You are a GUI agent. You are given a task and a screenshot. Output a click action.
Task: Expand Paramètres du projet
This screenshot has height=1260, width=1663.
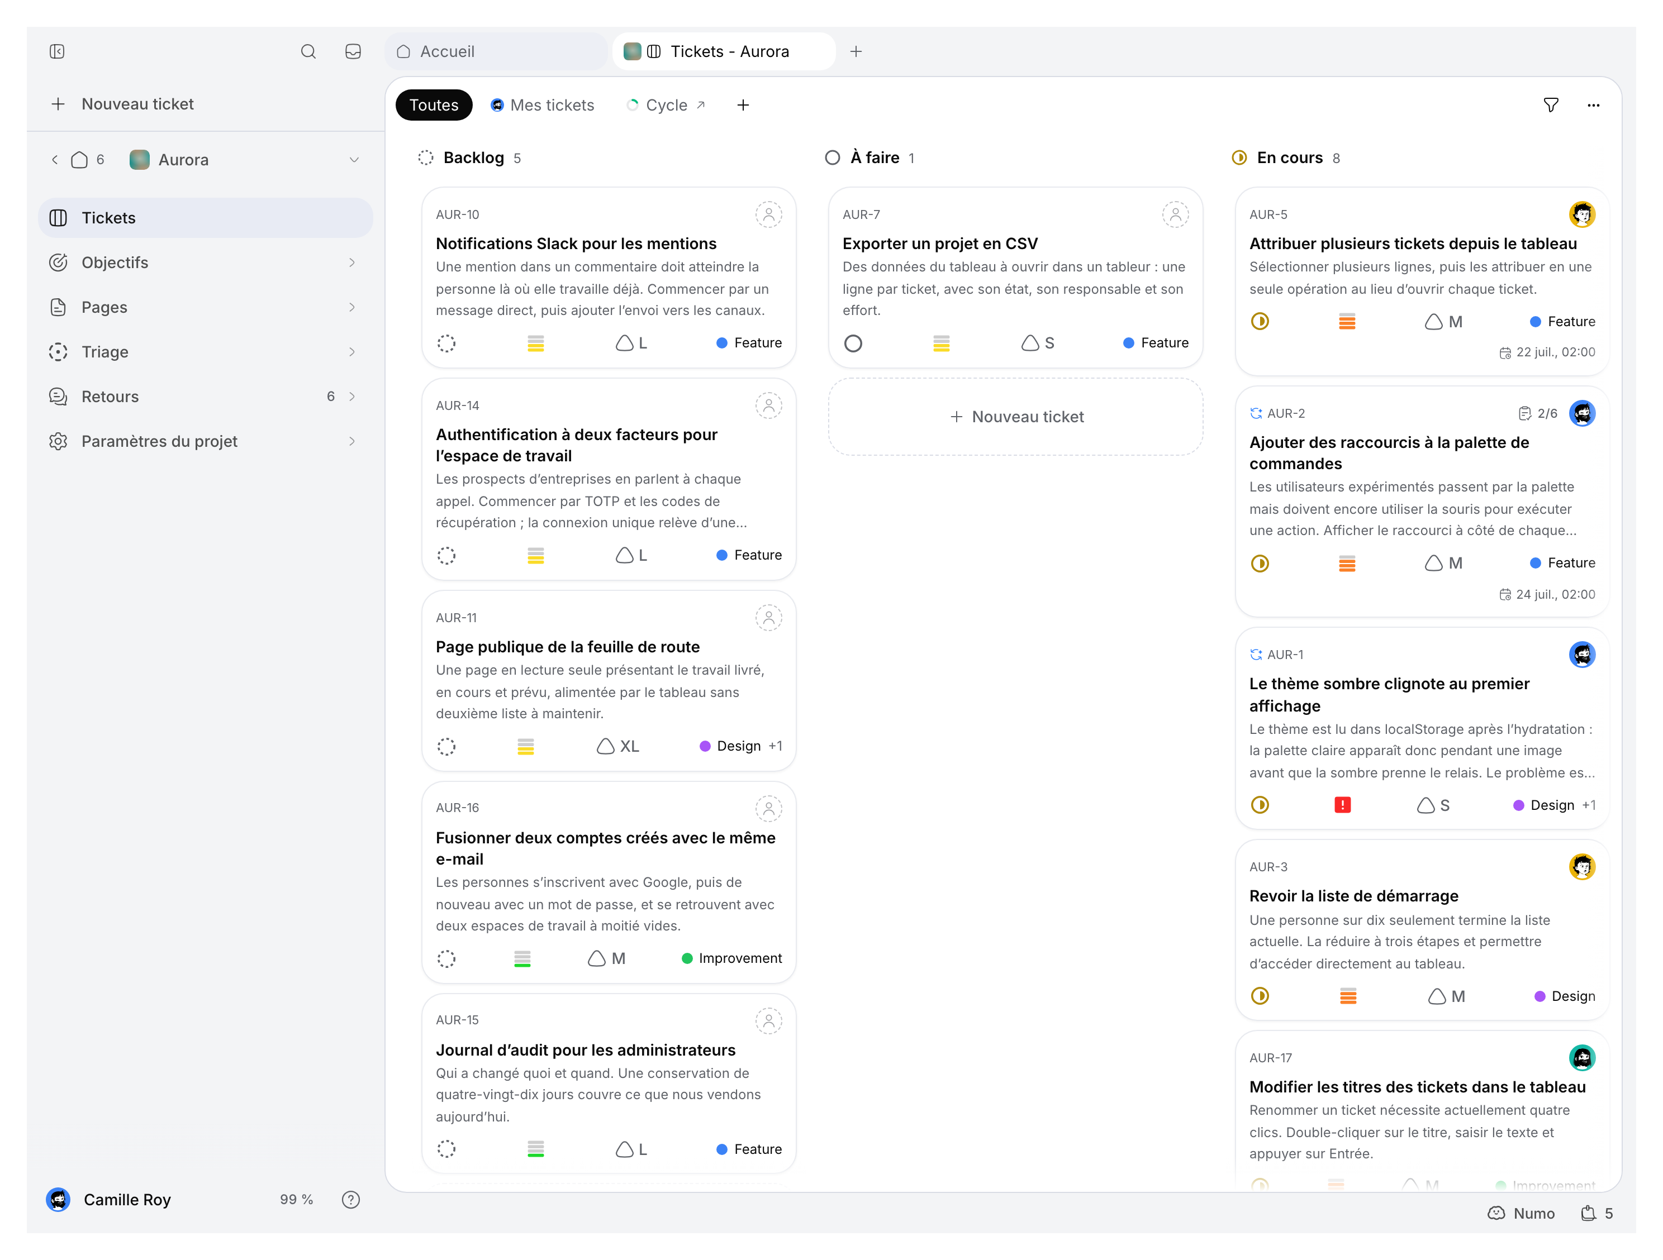coord(352,441)
